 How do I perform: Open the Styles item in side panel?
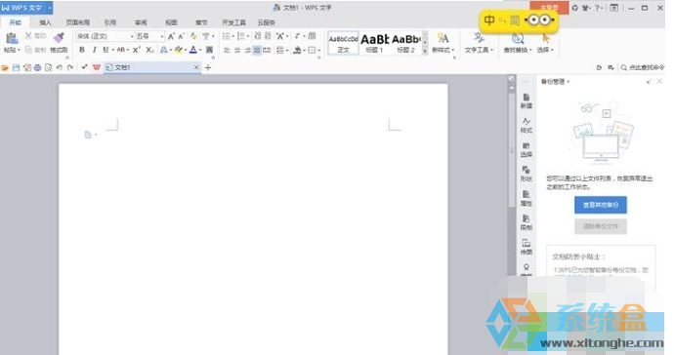click(x=527, y=126)
